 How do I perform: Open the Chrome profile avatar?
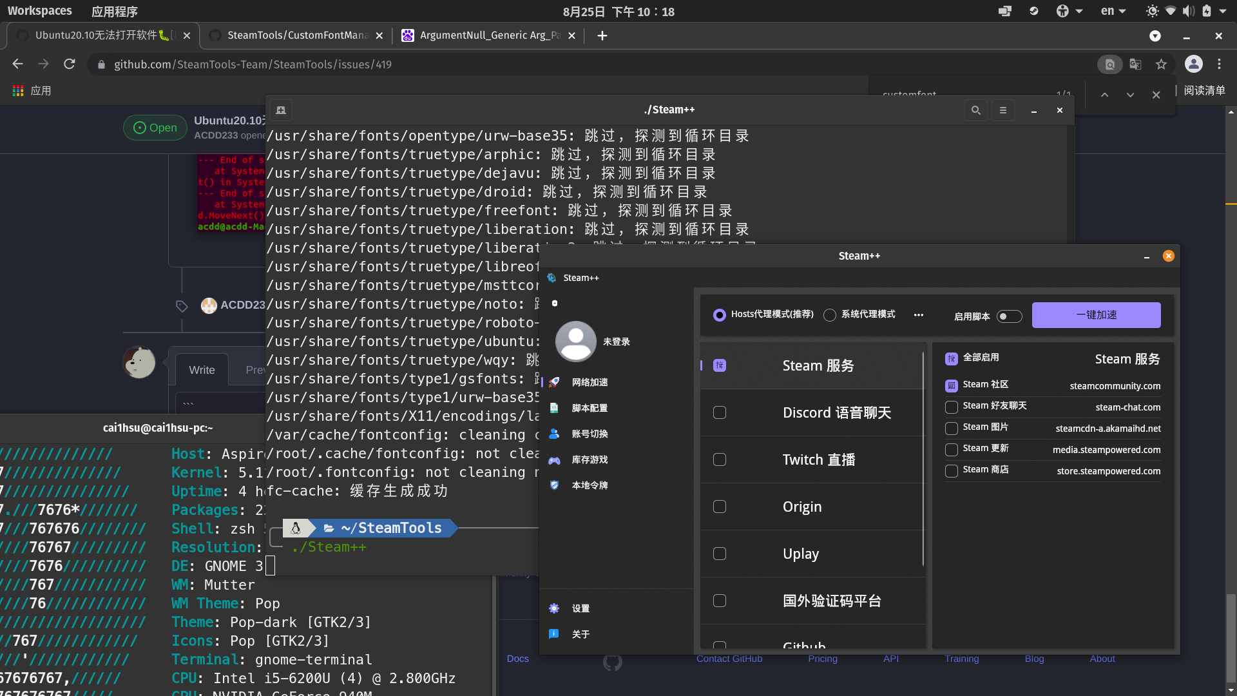pyautogui.click(x=1193, y=64)
